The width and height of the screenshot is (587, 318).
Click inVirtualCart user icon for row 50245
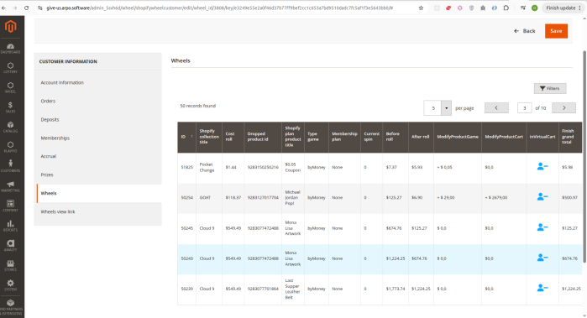542,227
